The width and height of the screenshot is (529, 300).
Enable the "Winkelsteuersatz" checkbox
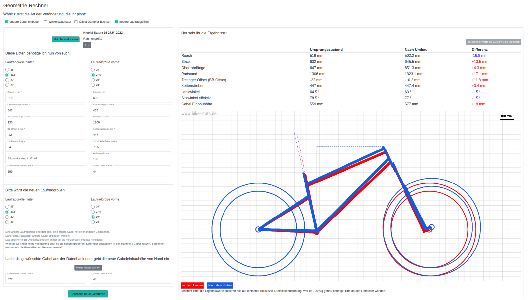point(46,22)
